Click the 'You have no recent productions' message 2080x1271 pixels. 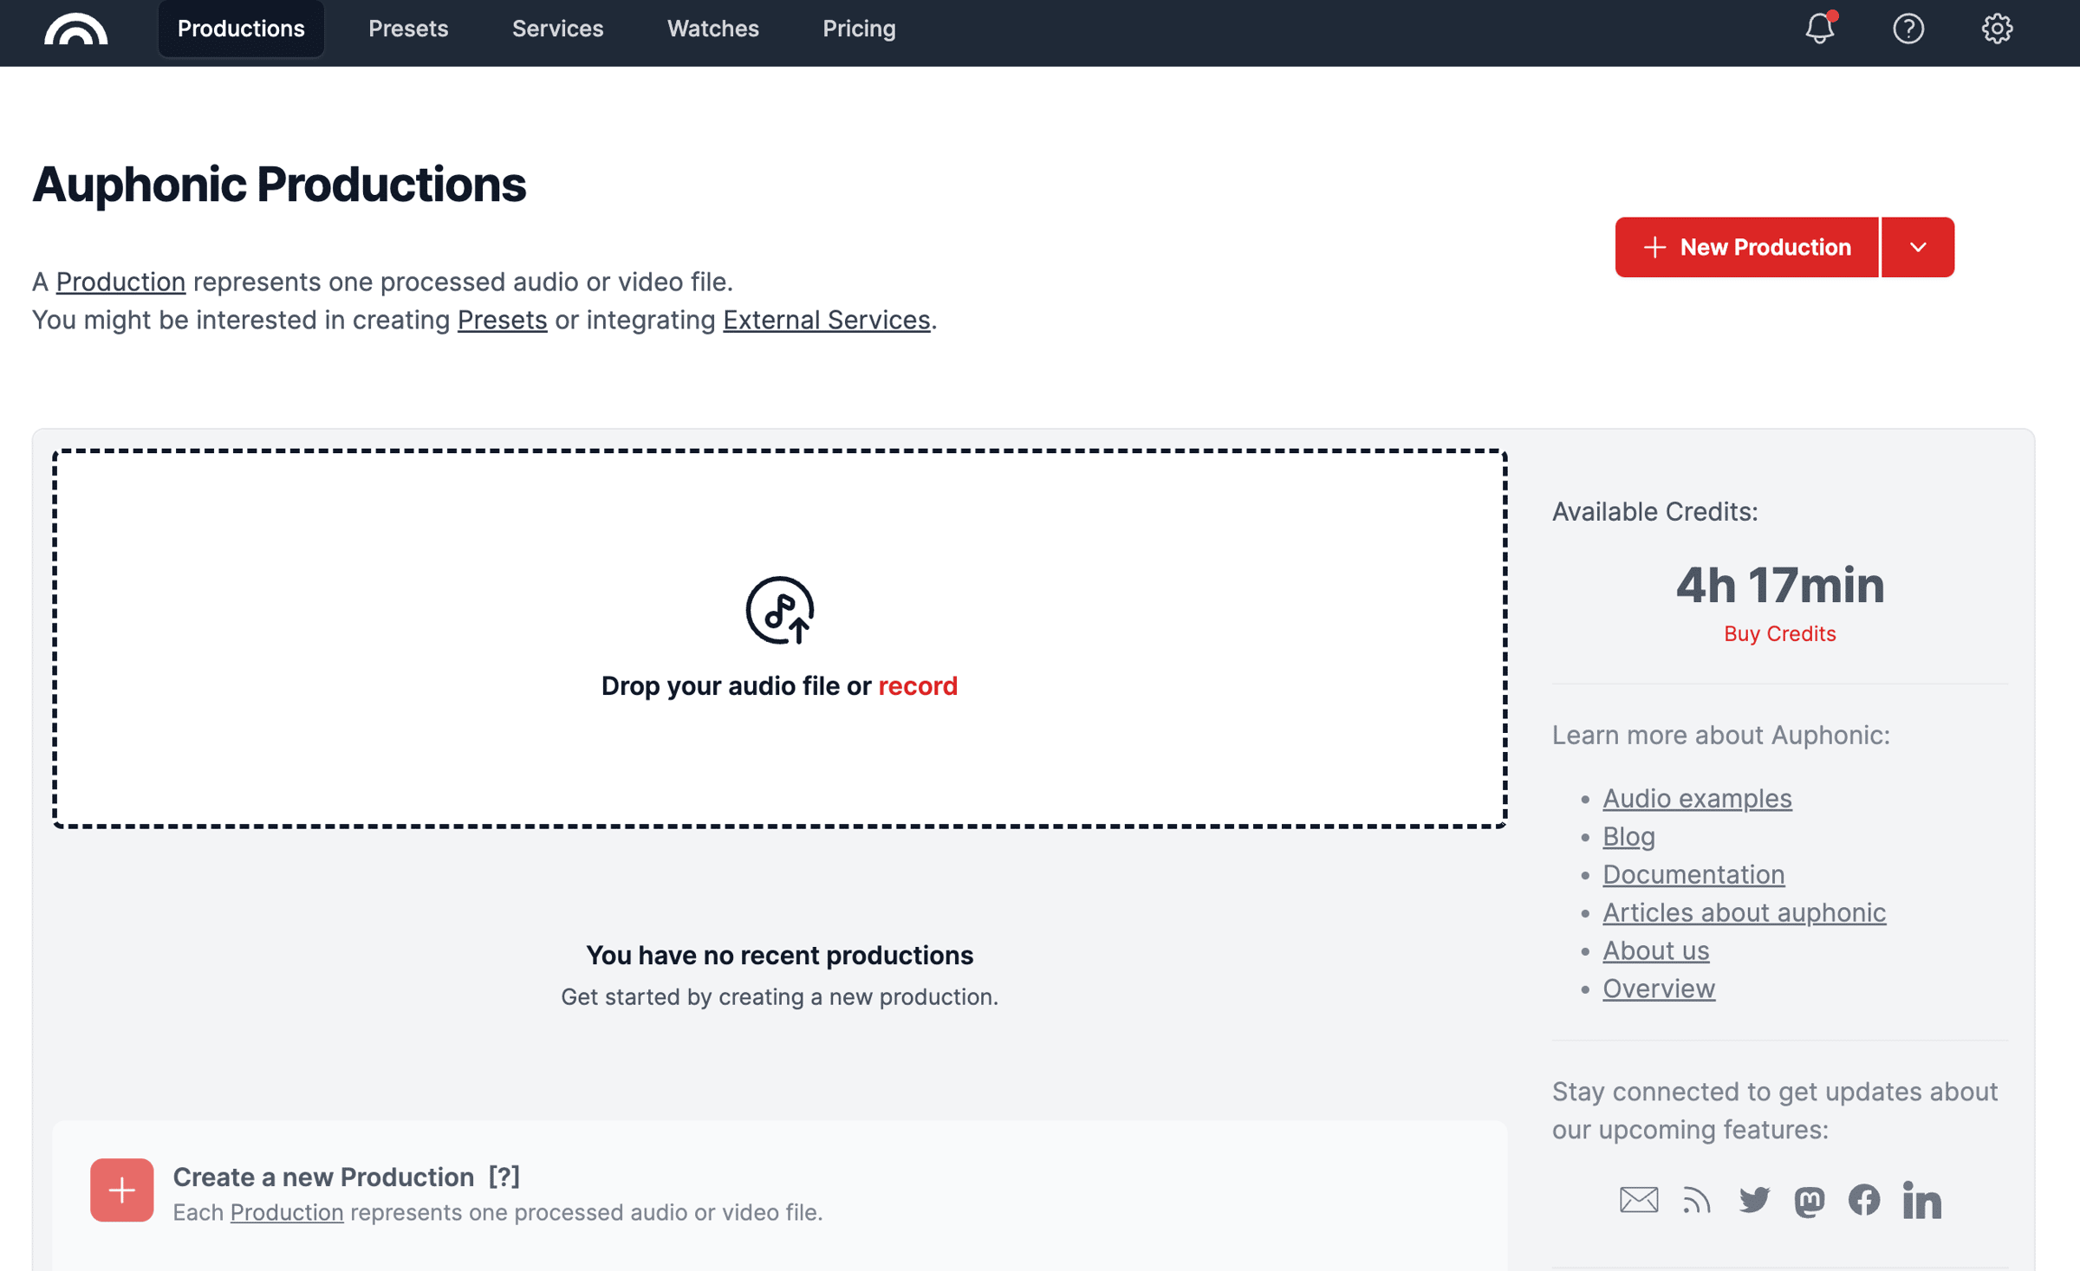779,955
